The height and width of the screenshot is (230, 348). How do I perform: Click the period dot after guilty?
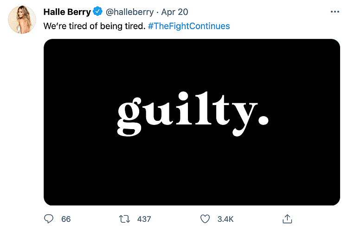coord(263,120)
